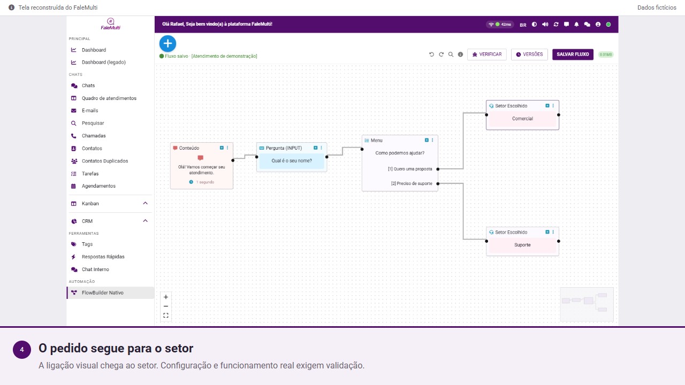The height and width of the screenshot is (385, 685).
Task: Open options menu of the Menu node
Action: tap(432, 140)
